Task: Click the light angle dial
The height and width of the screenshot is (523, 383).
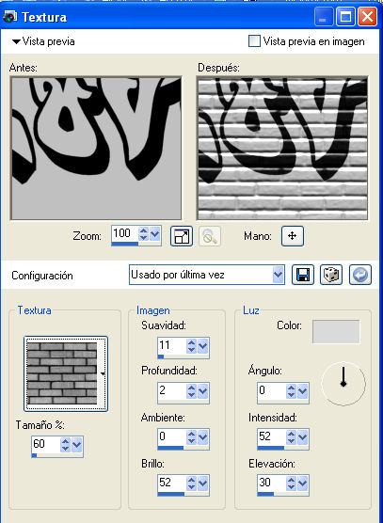Action: (x=343, y=384)
